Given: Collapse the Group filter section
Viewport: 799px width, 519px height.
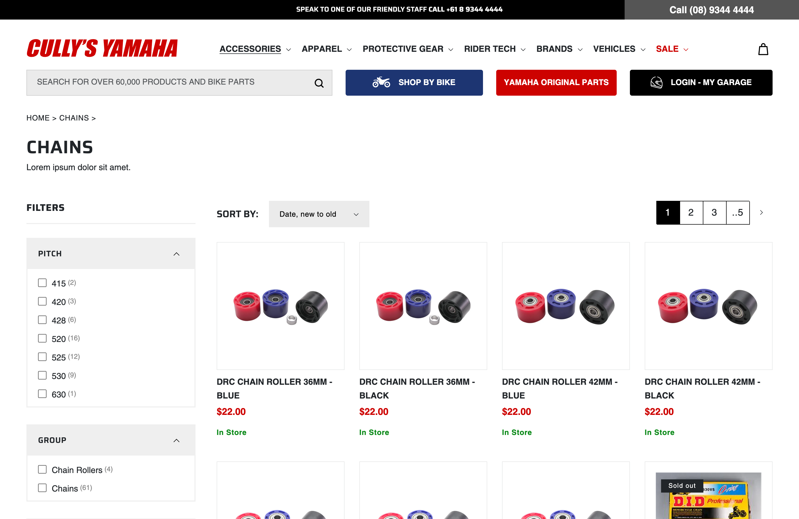Looking at the screenshot, I should (x=176, y=440).
